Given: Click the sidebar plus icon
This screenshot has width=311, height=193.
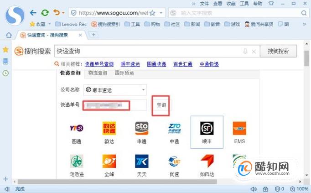Looking at the screenshot, I should pos(5,179).
